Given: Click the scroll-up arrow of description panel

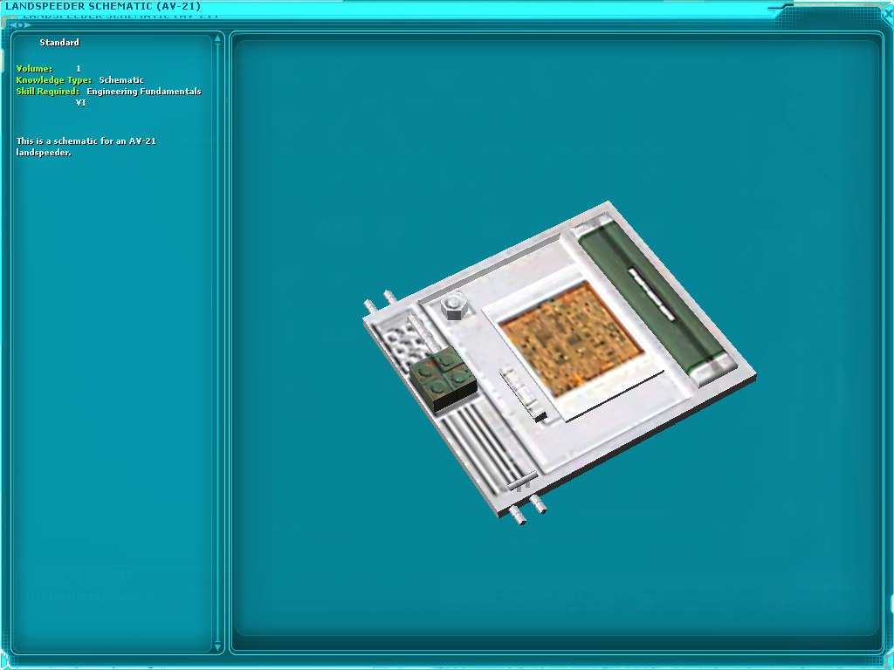Looking at the screenshot, I should pos(217,39).
